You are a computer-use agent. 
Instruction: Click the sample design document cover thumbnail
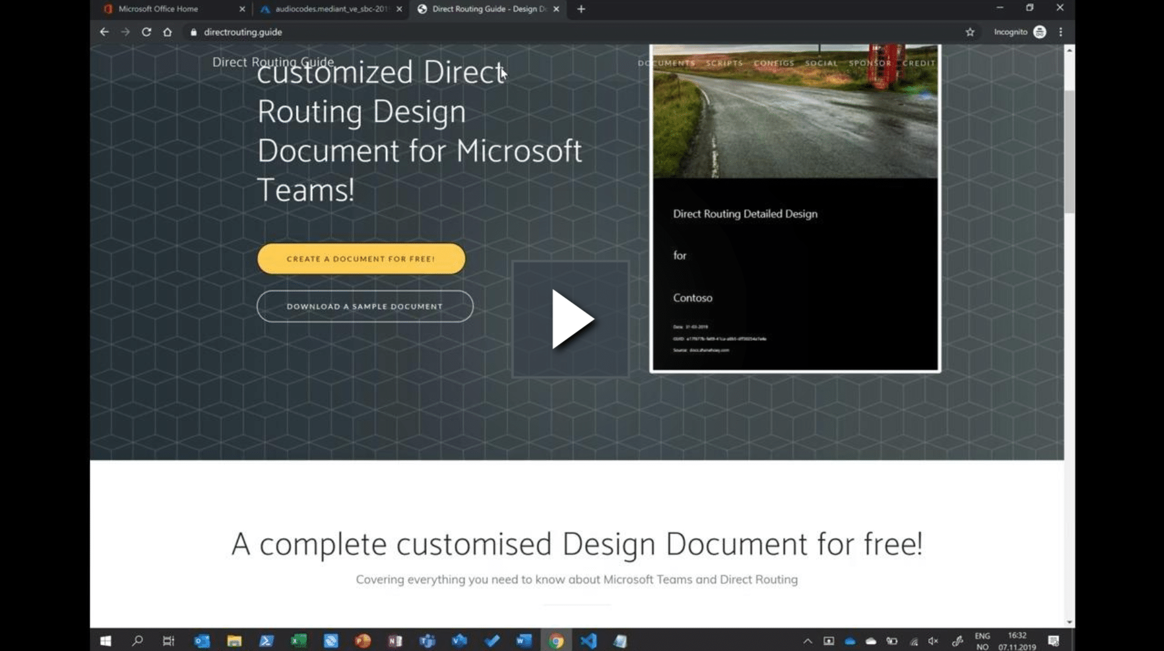(x=795, y=208)
